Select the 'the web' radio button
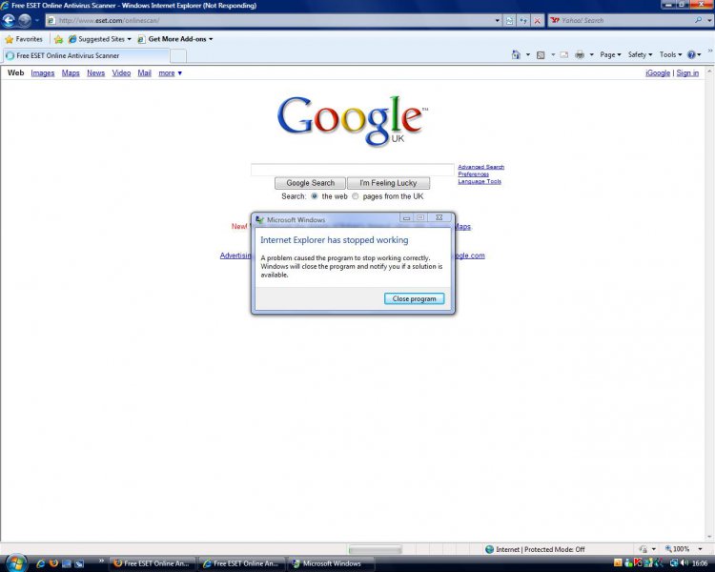715x572 pixels. [315, 196]
